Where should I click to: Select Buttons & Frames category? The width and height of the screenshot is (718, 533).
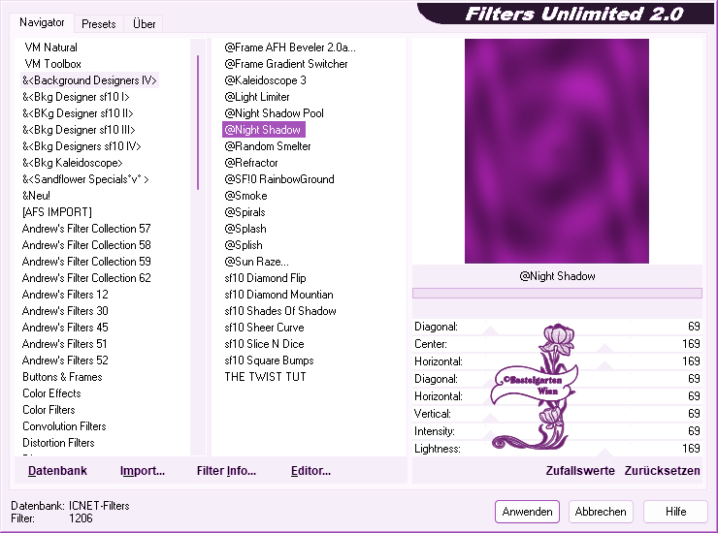click(x=62, y=377)
